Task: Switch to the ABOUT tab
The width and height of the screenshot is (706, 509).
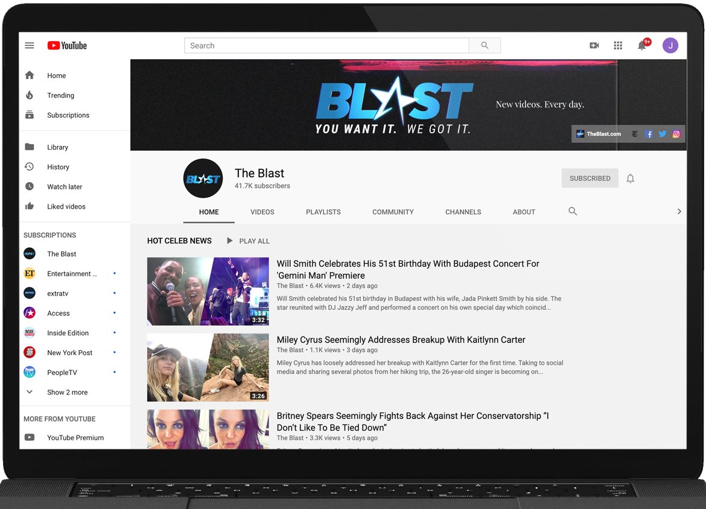Action: pos(524,212)
